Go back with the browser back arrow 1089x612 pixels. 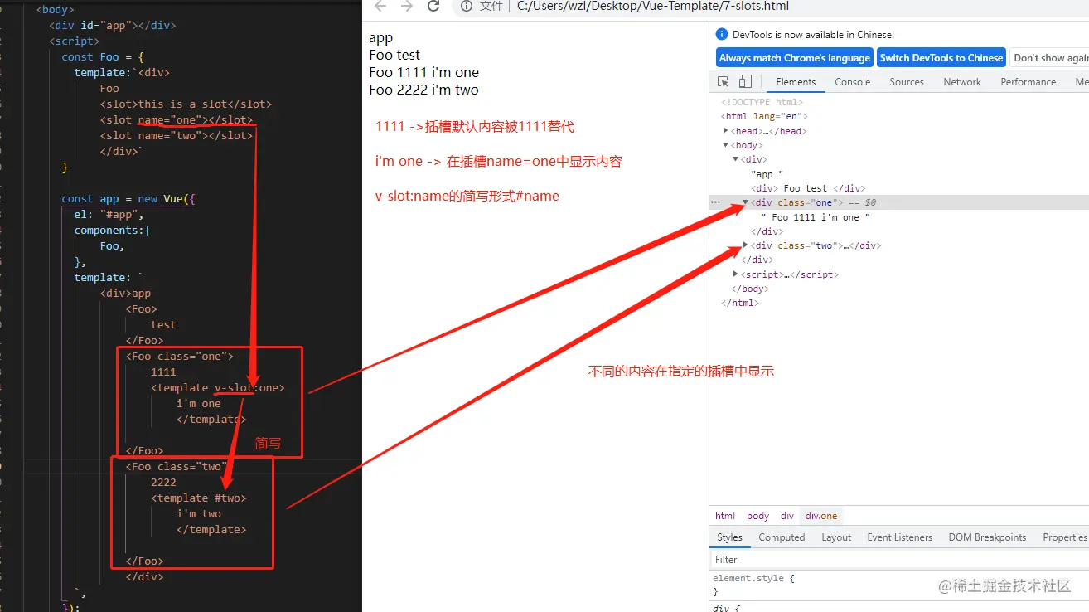coord(380,6)
